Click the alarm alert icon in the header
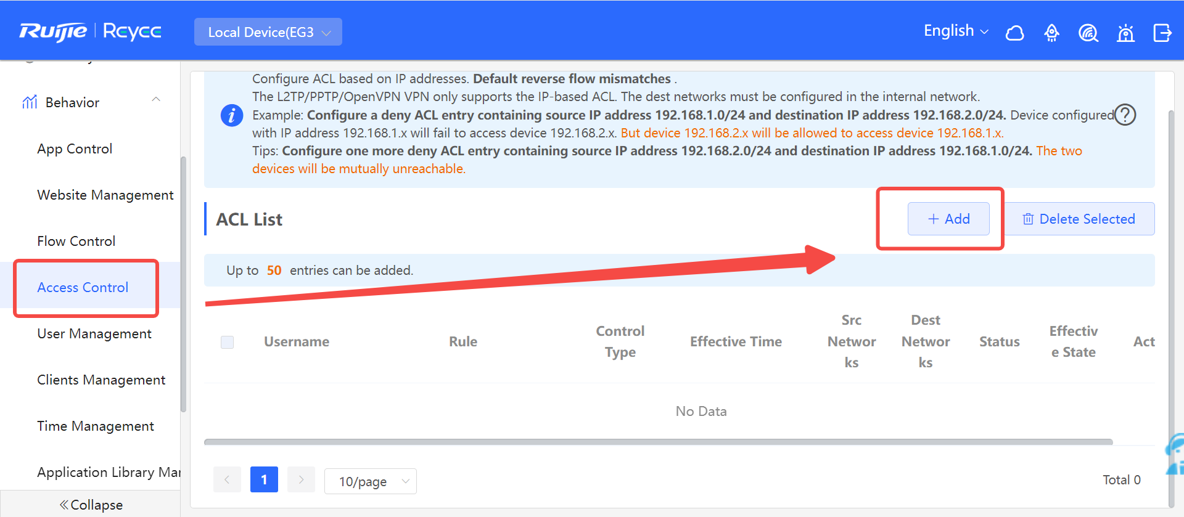This screenshot has width=1184, height=517. (x=1125, y=33)
